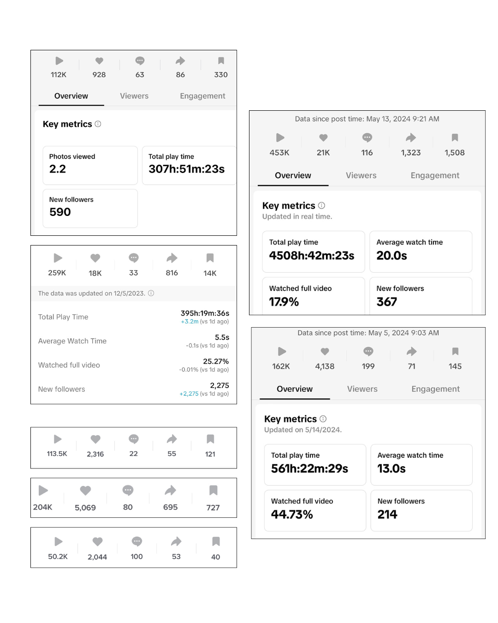Click the bookmark icon above 14K saves

click(x=210, y=258)
